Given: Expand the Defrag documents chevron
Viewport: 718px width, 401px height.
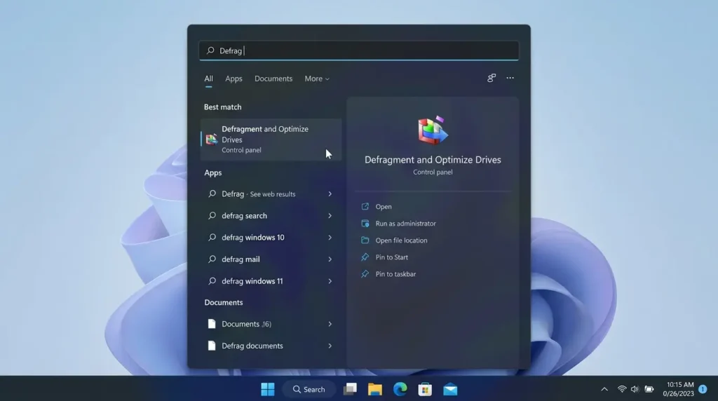Looking at the screenshot, I should pos(330,346).
